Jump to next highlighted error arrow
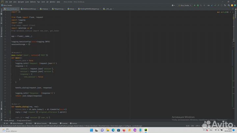The width and height of the screenshot is (237, 133). pyautogui.click(x=233, y=12)
